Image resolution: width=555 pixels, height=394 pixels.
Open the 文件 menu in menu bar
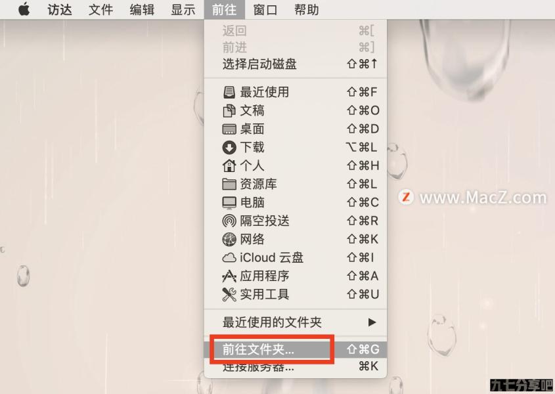coord(100,10)
